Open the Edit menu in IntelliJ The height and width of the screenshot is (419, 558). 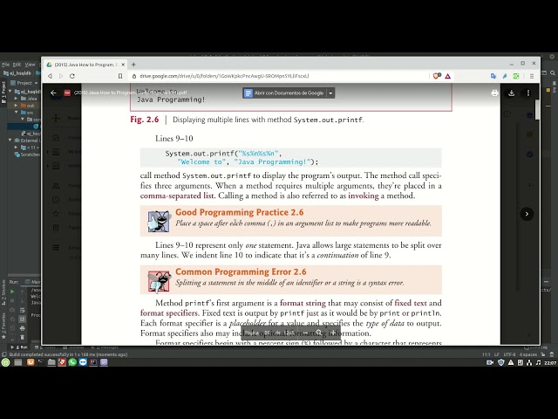tap(17, 65)
